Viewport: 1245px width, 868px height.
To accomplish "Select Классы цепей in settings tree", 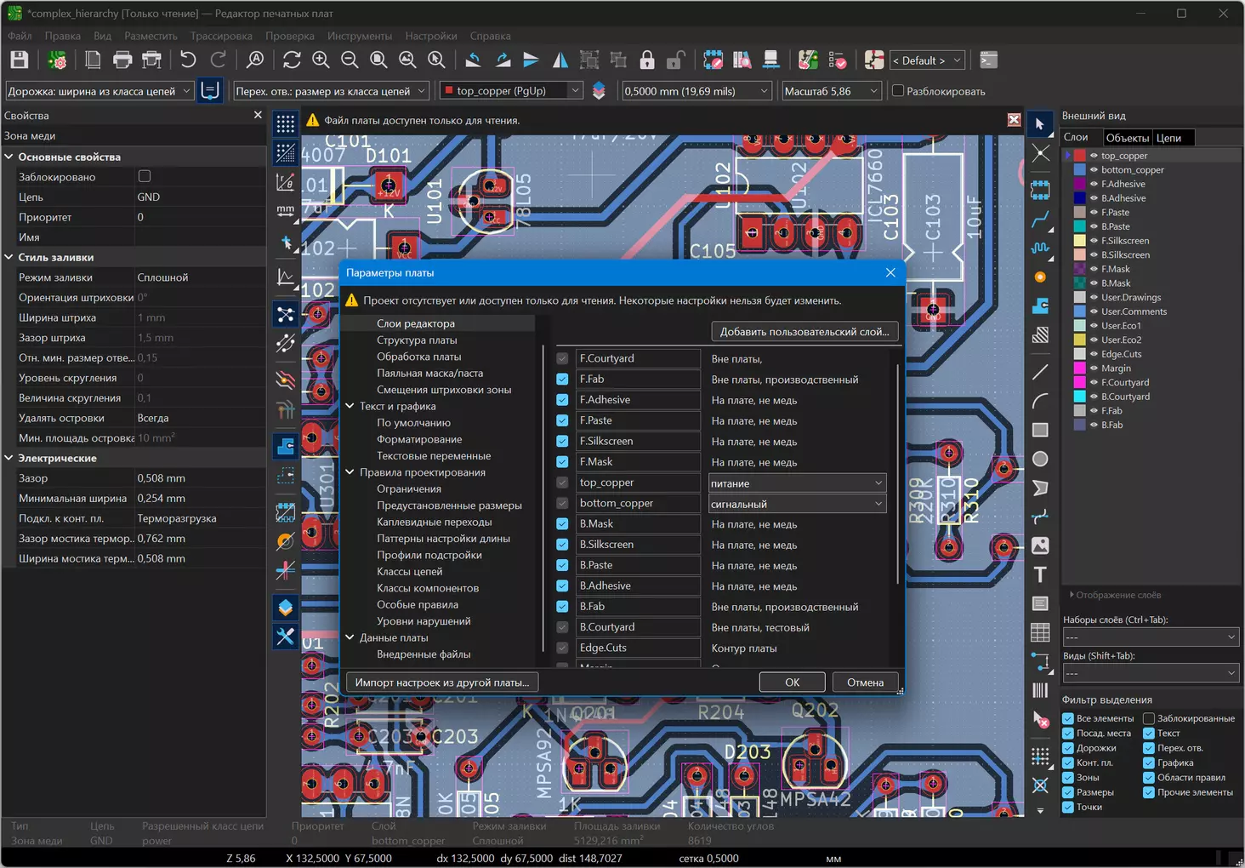I will click(x=410, y=572).
